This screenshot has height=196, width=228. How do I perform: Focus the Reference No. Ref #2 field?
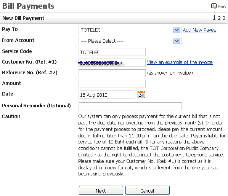click(x=112, y=73)
